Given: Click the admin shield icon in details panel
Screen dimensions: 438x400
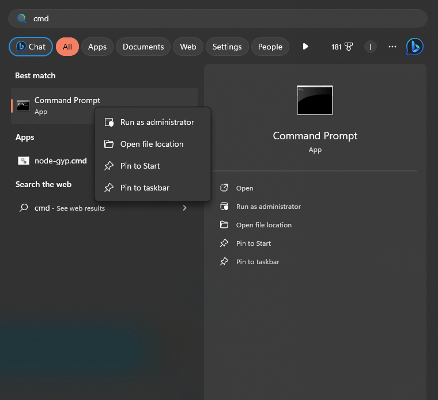Looking at the screenshot, I should click(224, 206).
